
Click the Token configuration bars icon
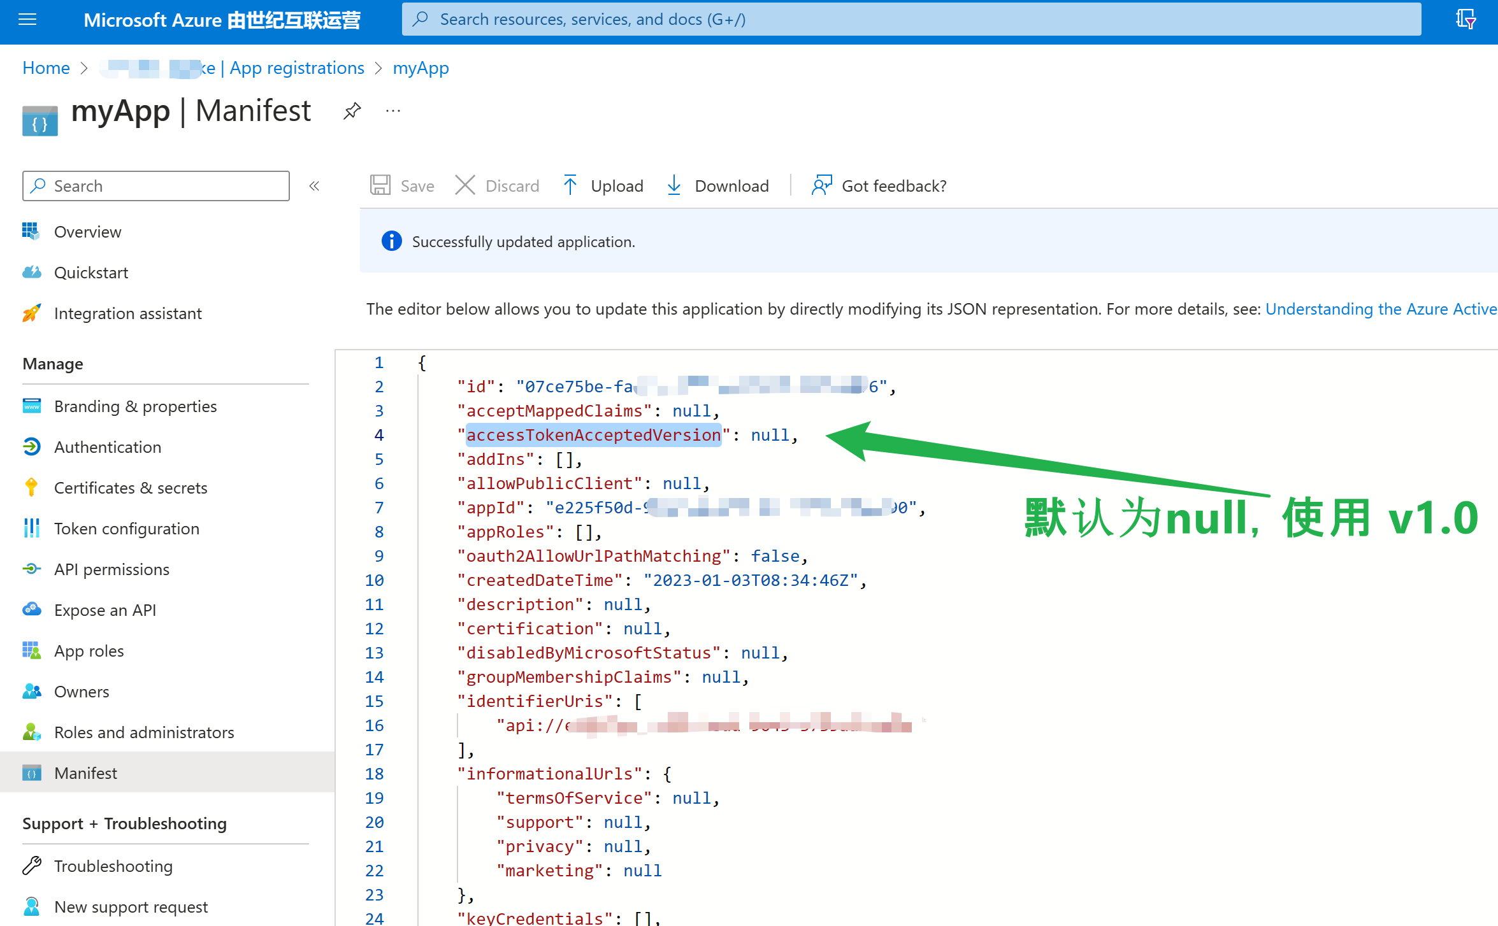pos(31,529)
